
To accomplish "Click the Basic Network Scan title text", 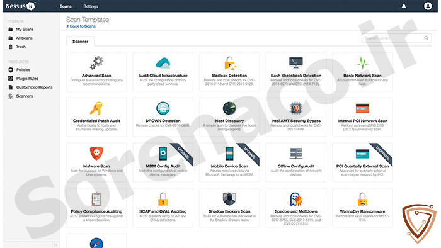I will [x=362, y=76].
